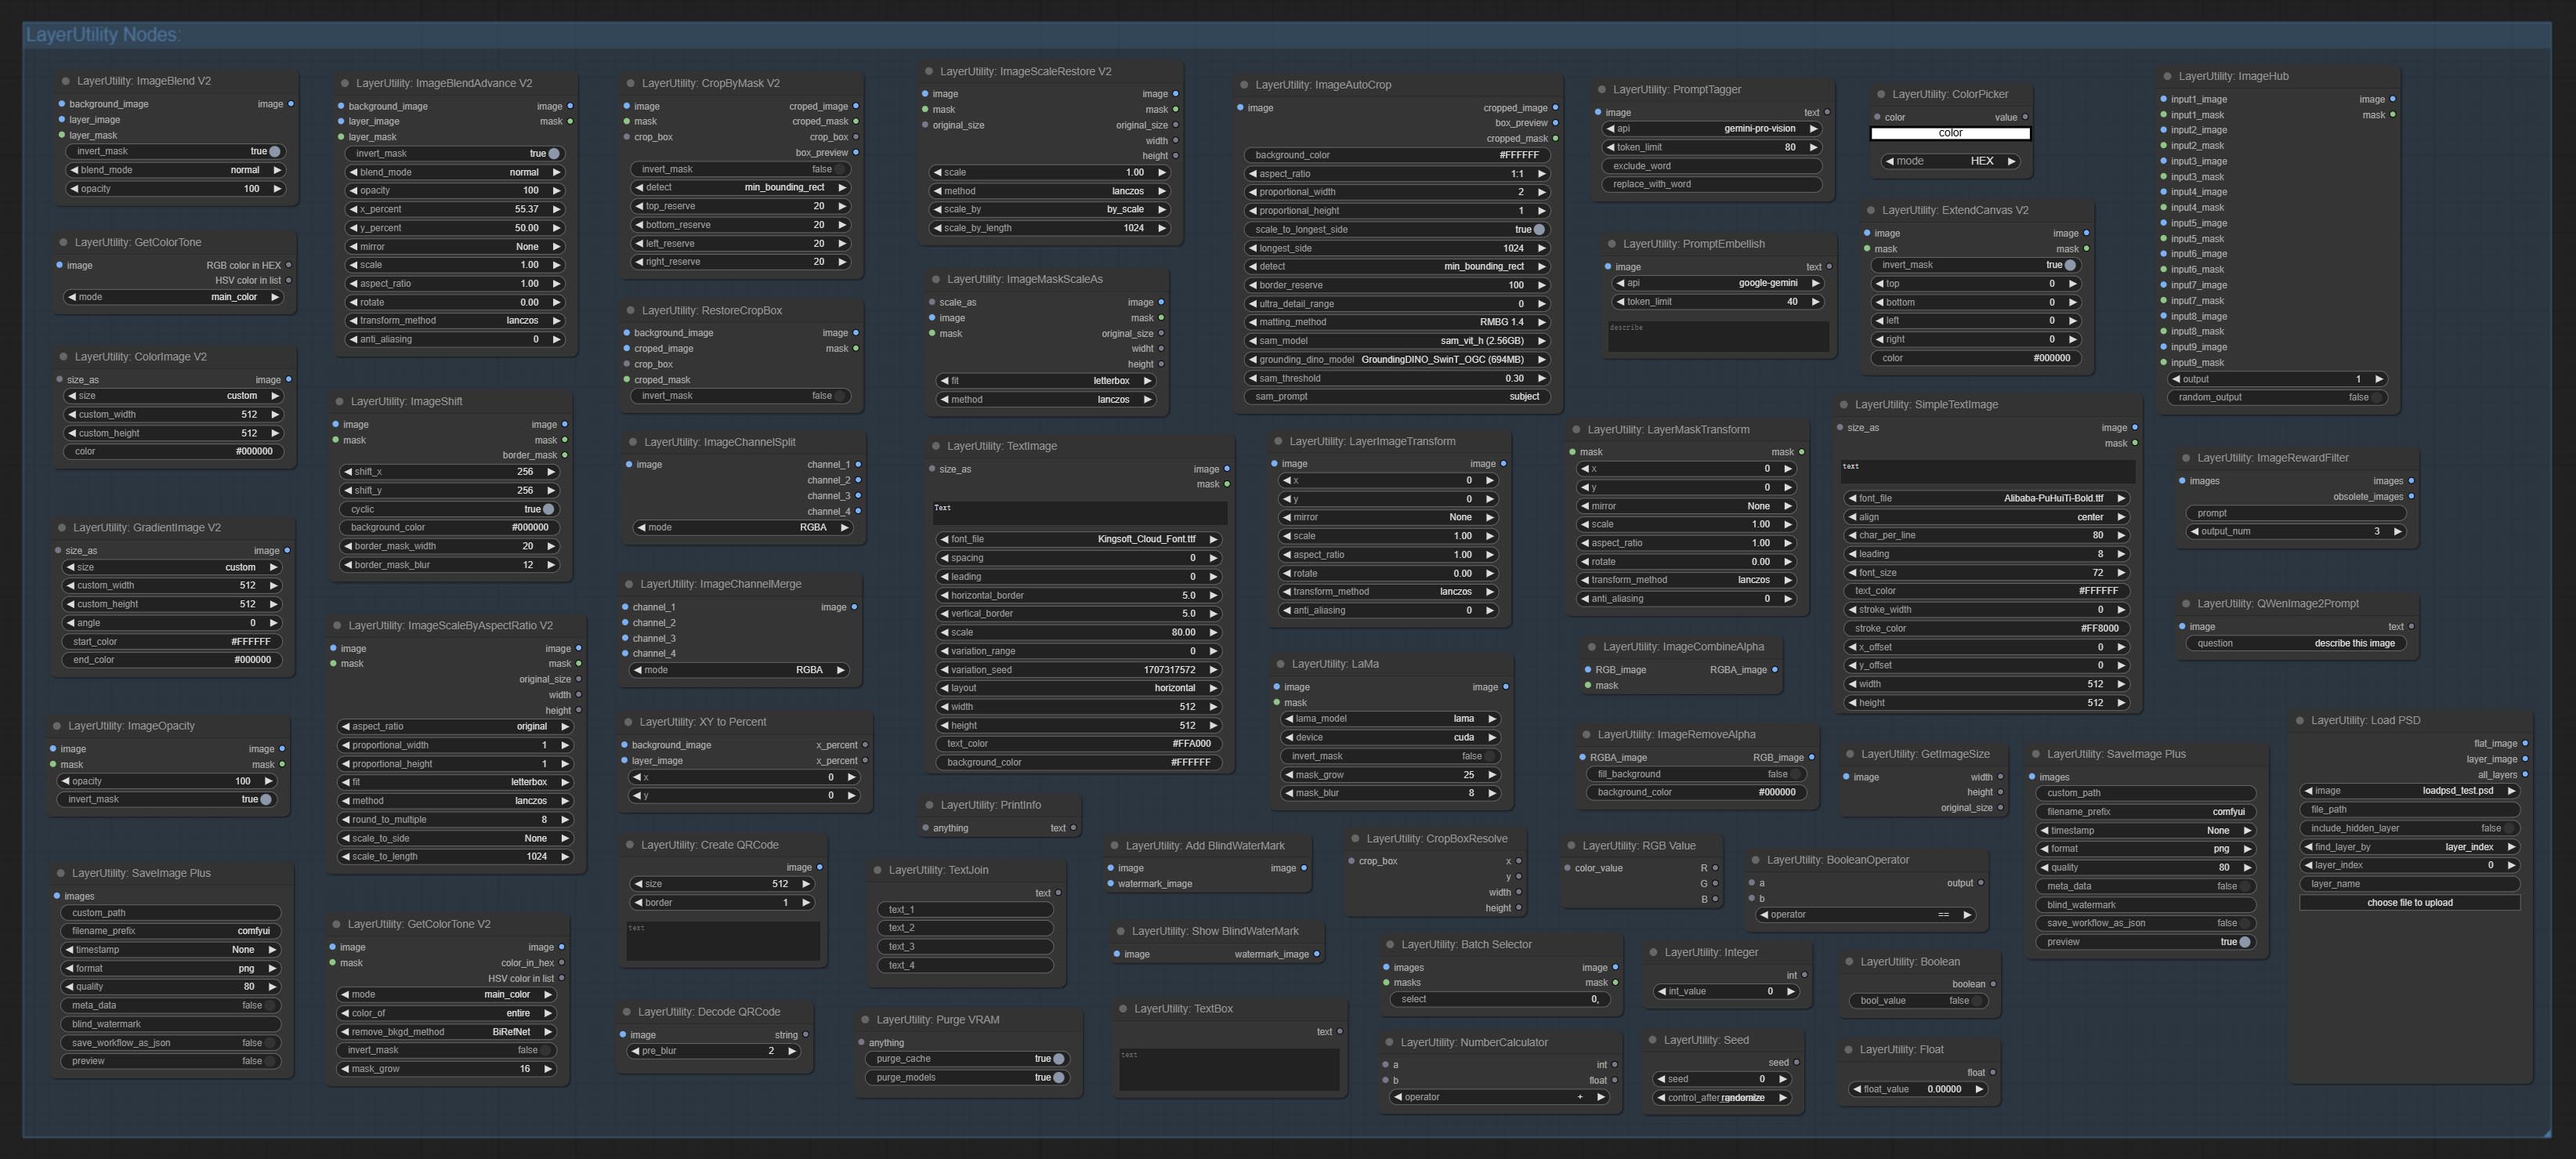This screenshot has width=2576, height=1159.
Task: Click the LaMa node's gray title dot
Action: pos(1281,664)
